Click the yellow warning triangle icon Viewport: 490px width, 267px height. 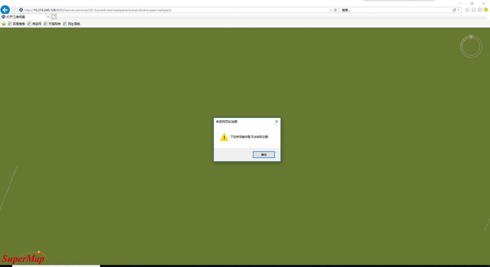(x=224, y=137)
